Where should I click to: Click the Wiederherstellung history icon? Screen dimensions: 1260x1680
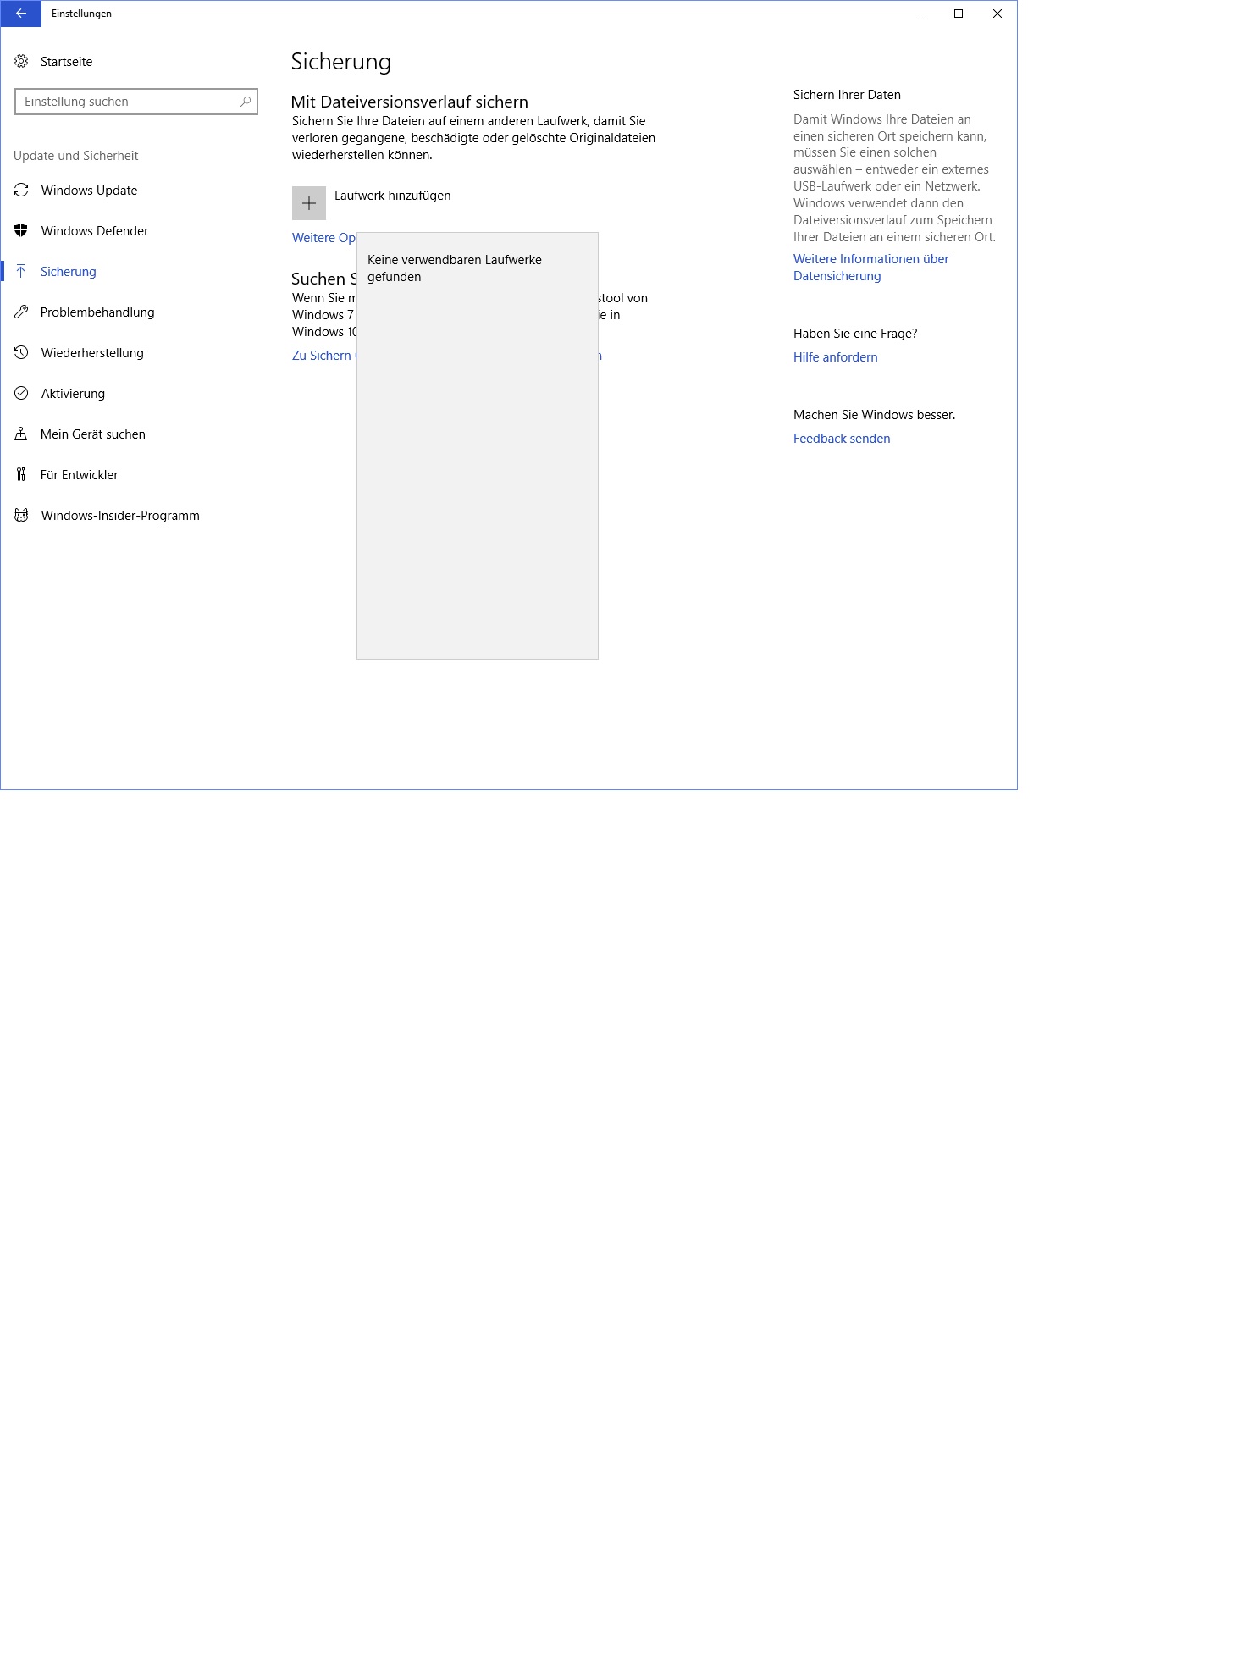(x=21, y=353)
